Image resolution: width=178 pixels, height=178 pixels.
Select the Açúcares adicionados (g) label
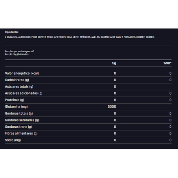click(24, 94)
